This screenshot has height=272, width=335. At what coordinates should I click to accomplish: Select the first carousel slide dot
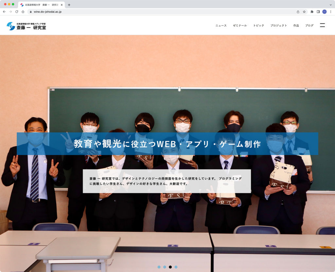pos(159,267)
